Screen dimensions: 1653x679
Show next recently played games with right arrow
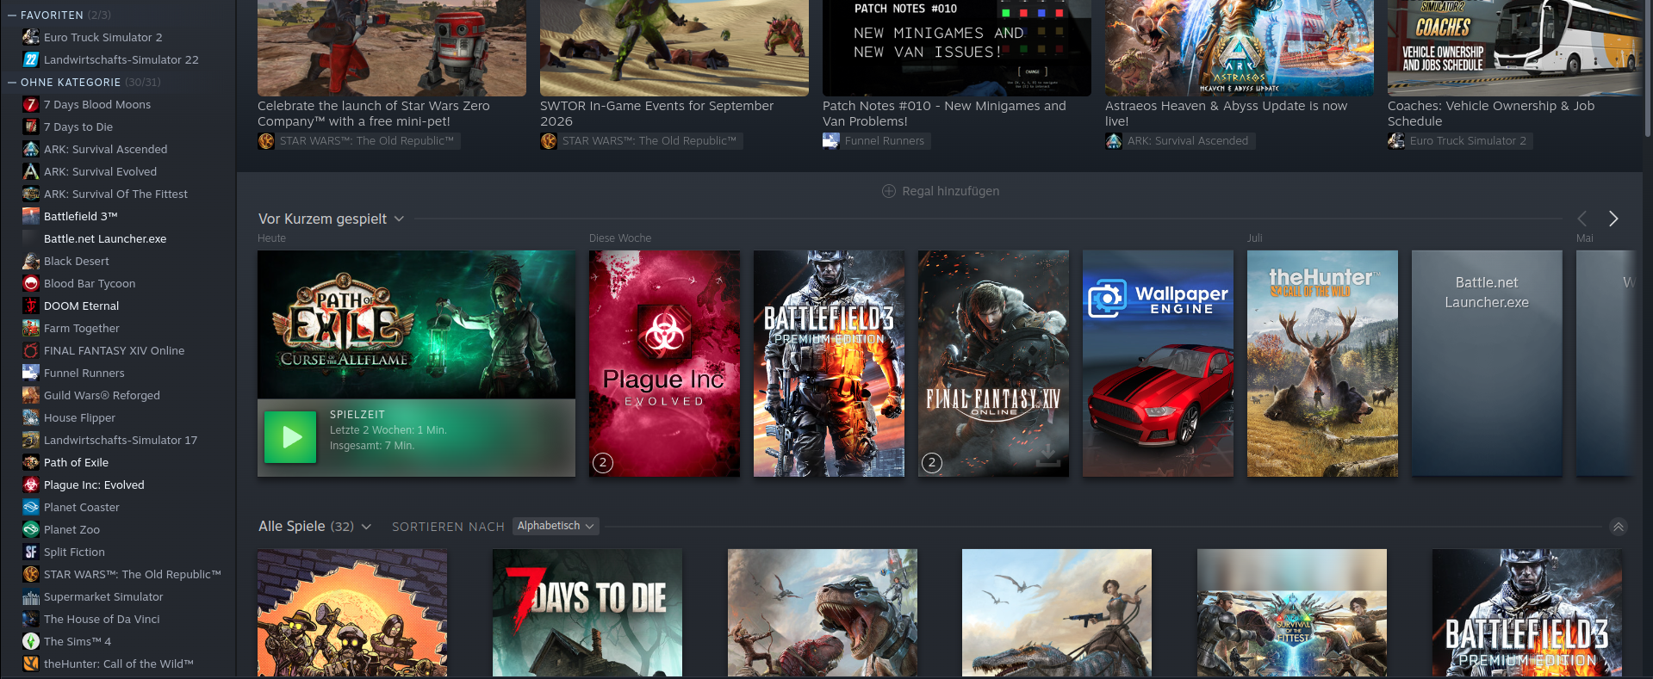(x=1613, y=219)
